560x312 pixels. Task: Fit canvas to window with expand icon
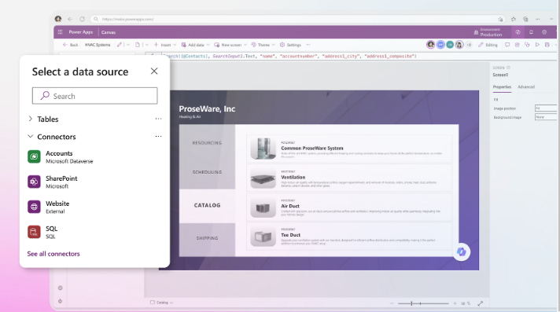481,303
